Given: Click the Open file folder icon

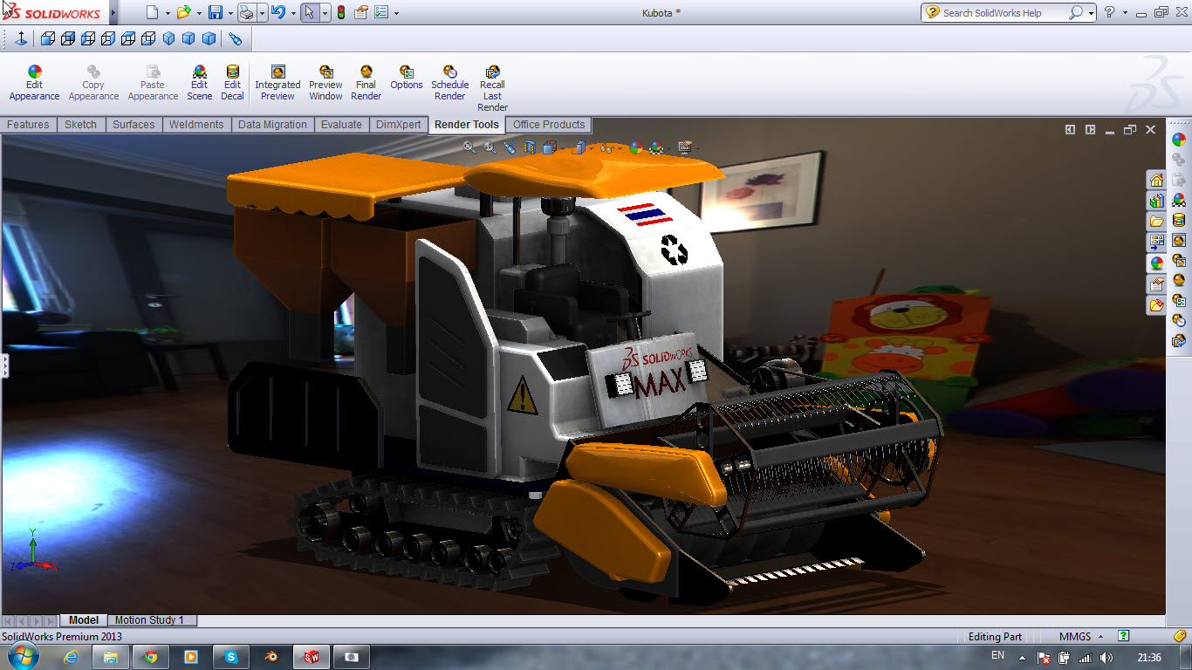Looking at the screenshot, I should [183, 13].
